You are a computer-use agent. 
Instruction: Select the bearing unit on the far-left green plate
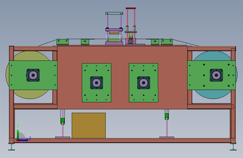point(33,75)
